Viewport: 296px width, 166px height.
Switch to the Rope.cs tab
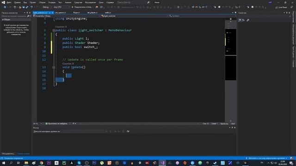(77, 12)
